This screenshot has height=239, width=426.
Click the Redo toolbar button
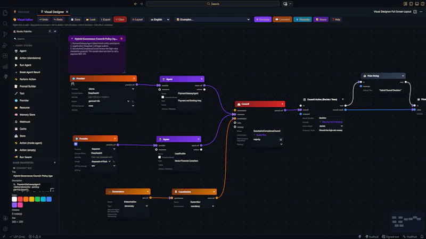(58, 20)
